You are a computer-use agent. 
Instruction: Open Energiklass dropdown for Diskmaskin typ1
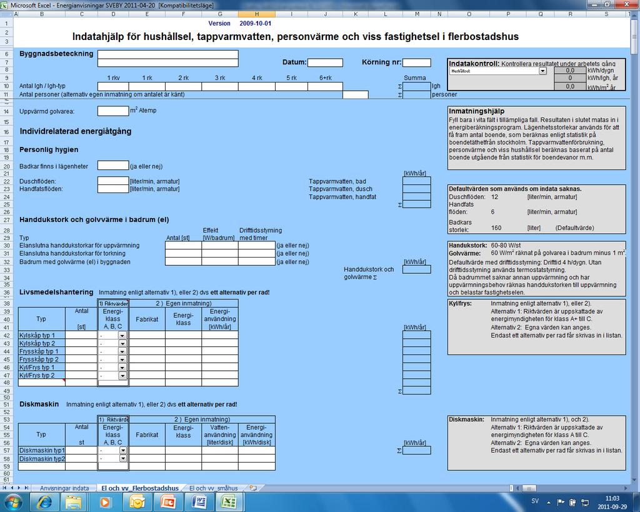[122, 450]
